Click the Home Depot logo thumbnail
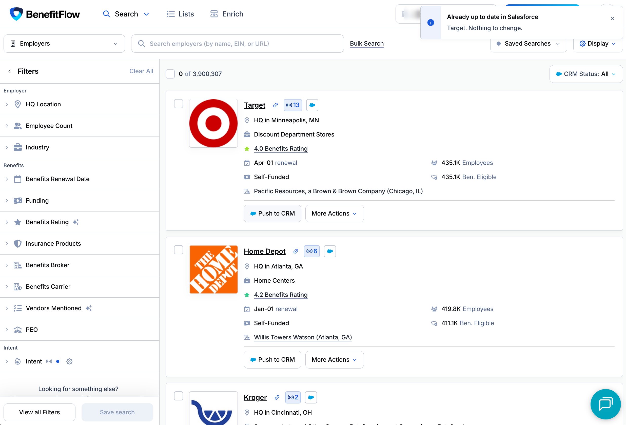This screenshot has width=626, height=425. 213,269
